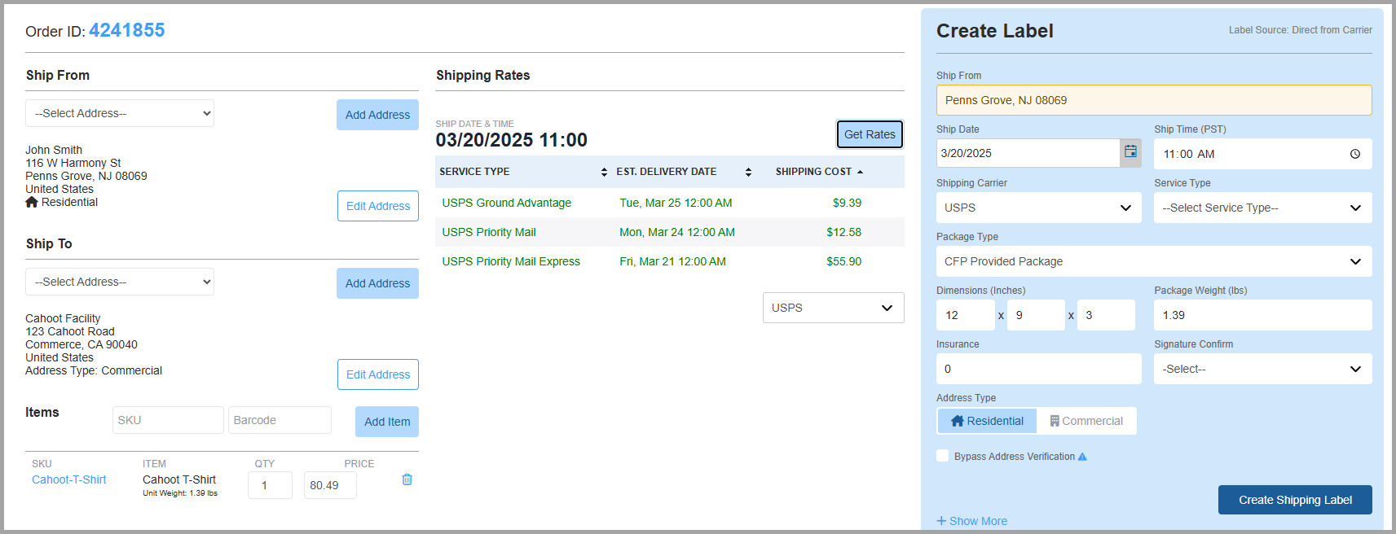The height and width of the screenshot is (534, 1396).
Task: Click $12.58 shipping cost
Action: (843, 232)
